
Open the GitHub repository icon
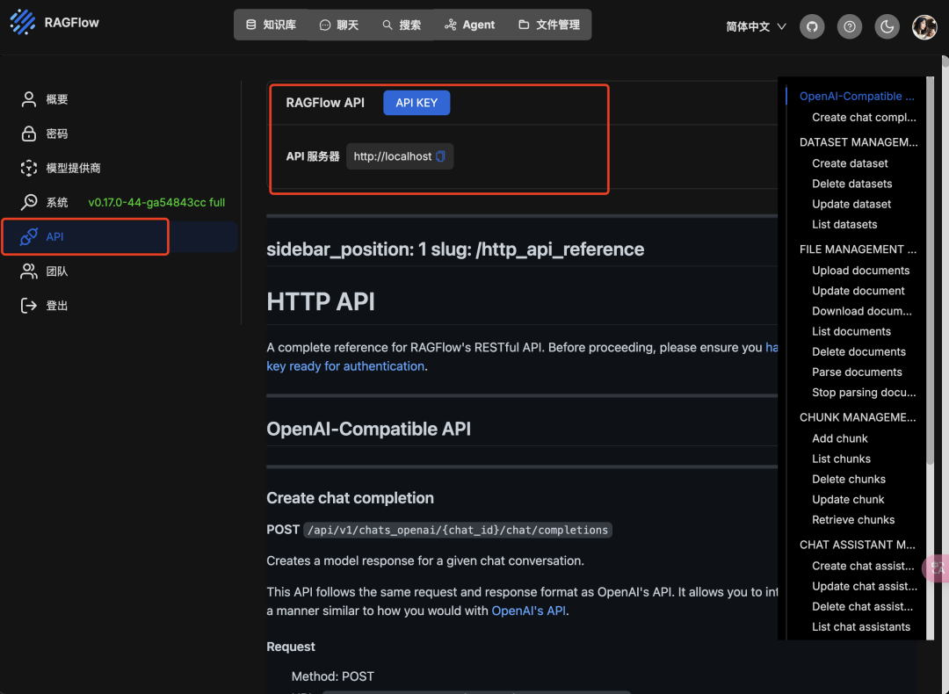point(812,26)
